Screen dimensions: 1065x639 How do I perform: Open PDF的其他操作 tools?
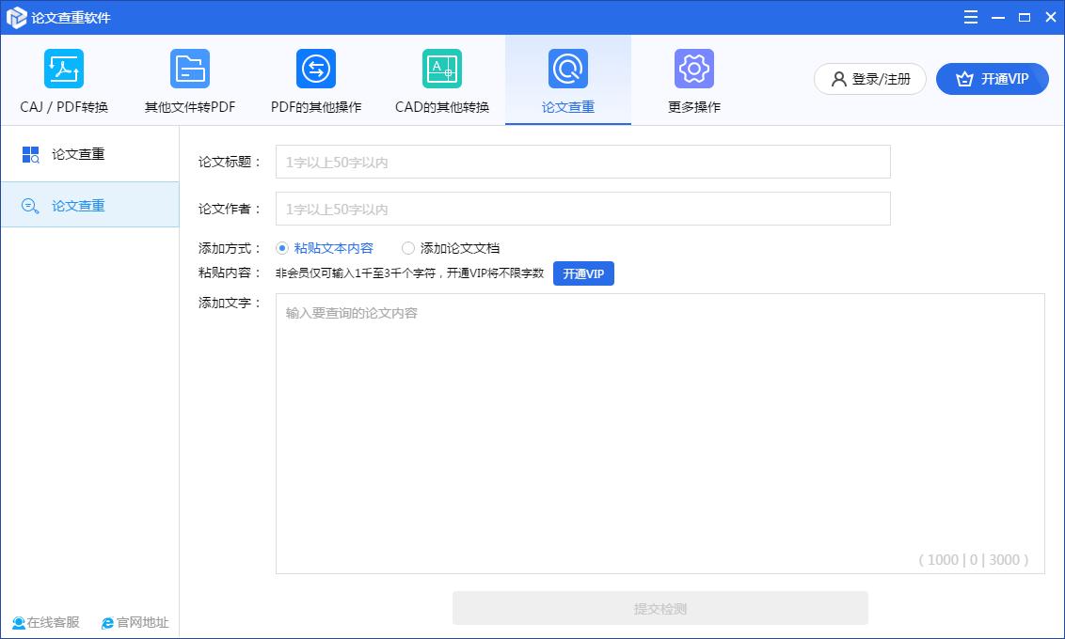coord(315,80)
